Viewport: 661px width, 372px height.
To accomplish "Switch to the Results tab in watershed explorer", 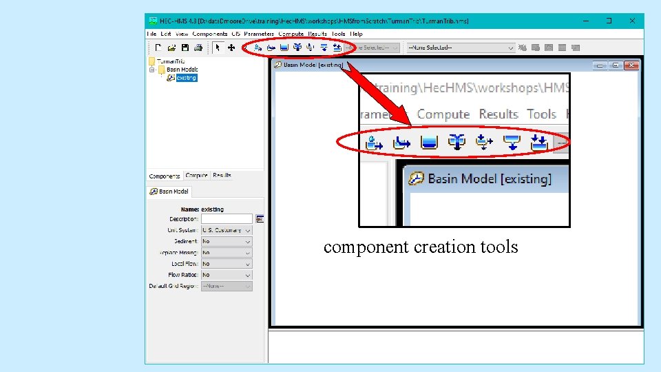I will click(x=222, y=175).
